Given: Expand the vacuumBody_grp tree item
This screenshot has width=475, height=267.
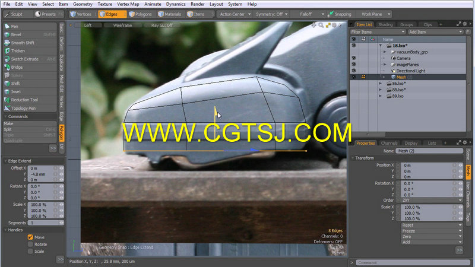Looking at the screenshot, I should [x=385, y=52].
